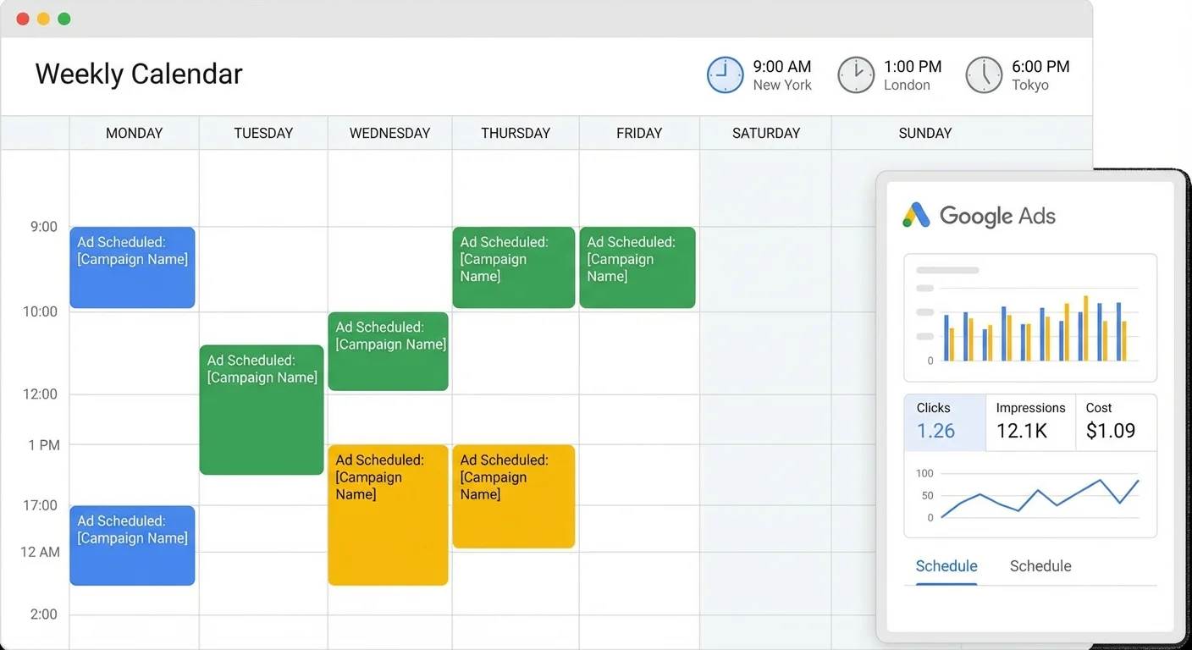Switch to the underlined blue Schedule tab
The image size is (1192, 650).
(x=946, y=566)
